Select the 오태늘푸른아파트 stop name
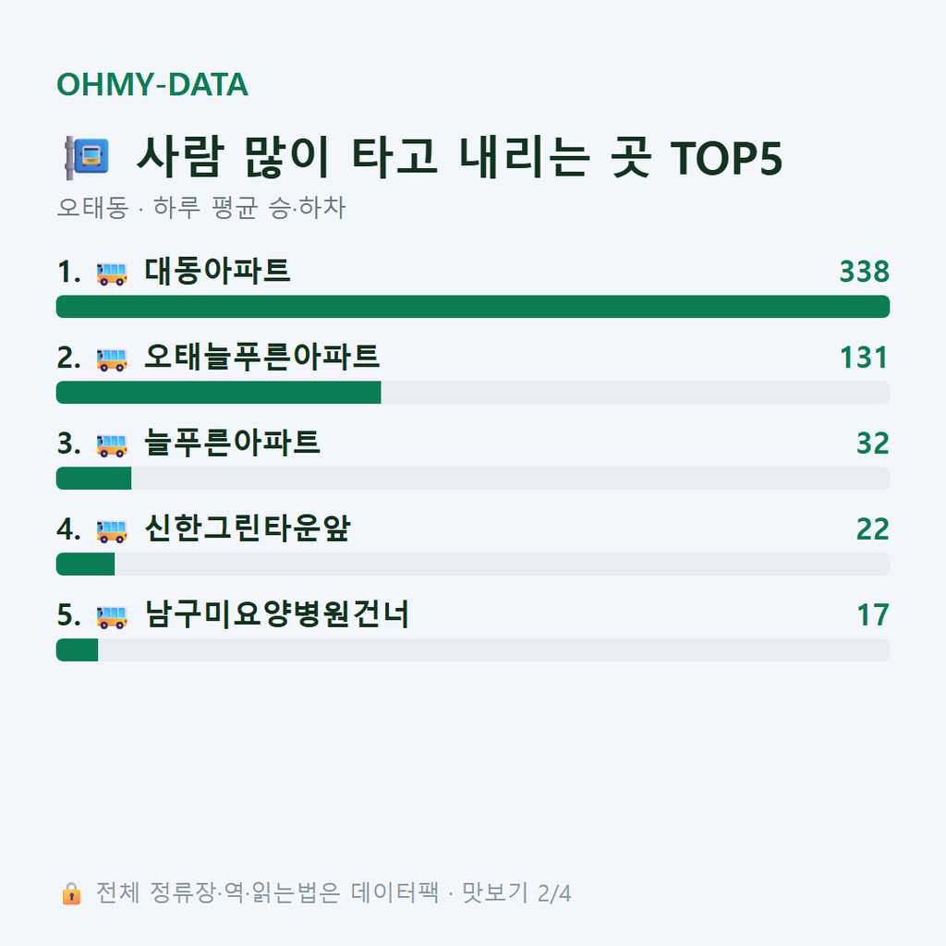The image size is (946, 946). click(x=261, y=357)
